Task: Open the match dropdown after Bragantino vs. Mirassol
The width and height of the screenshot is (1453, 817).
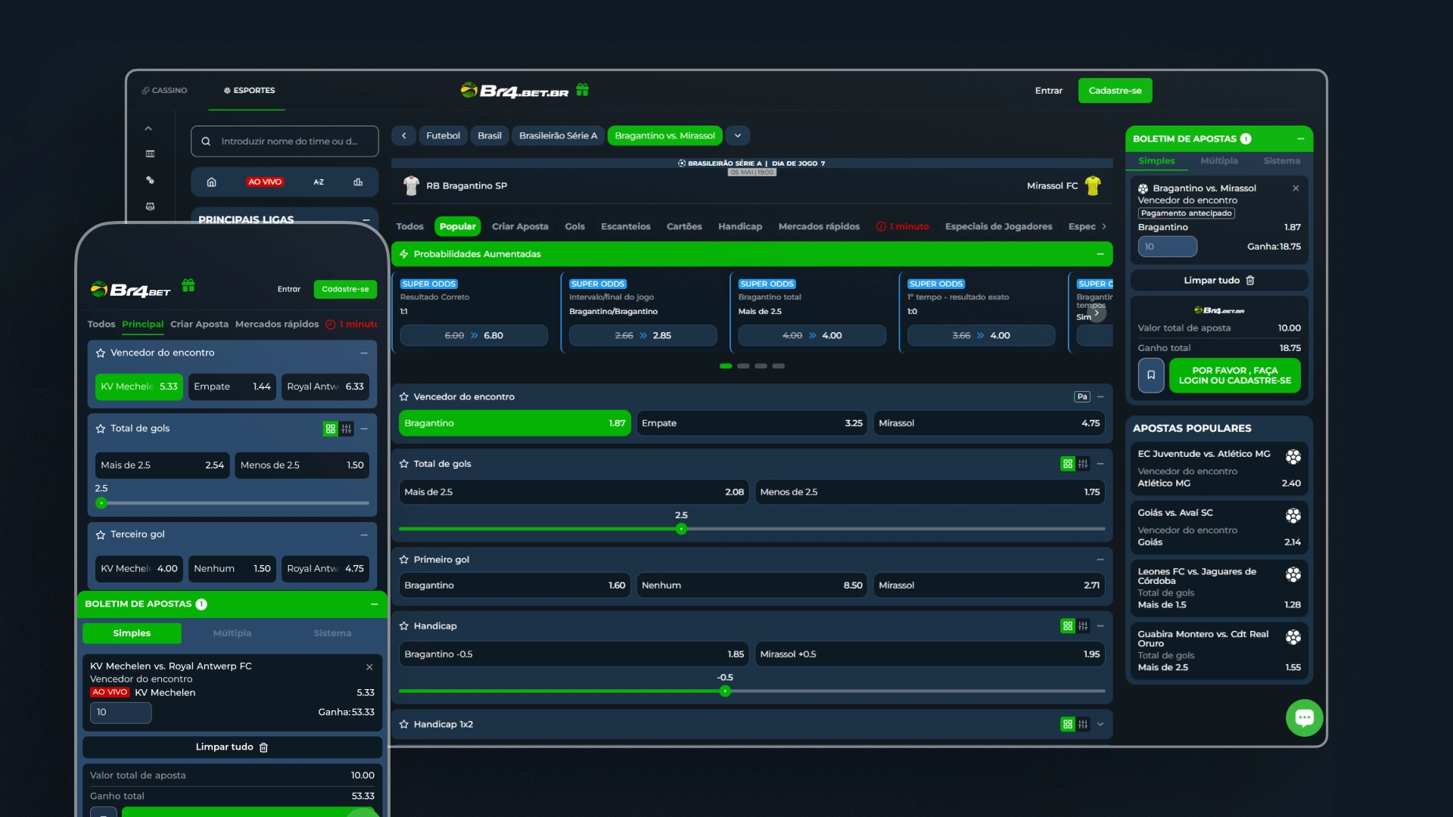Action: coord(738,136)
